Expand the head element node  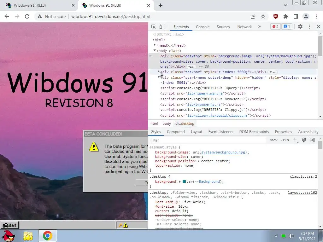coord(155,45)
